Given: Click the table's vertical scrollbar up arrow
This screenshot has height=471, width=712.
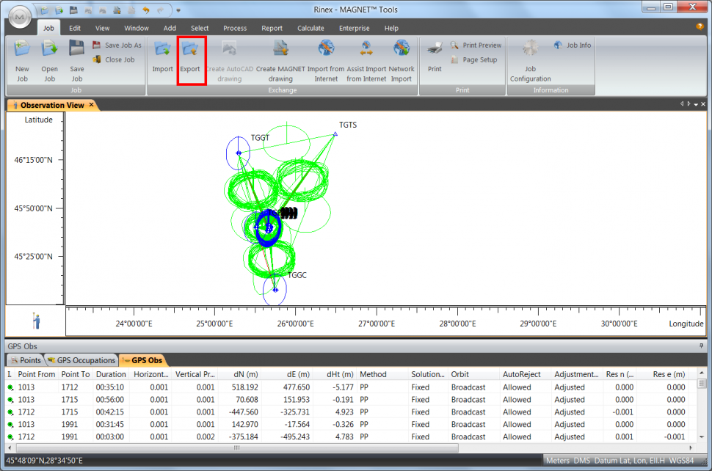Looking at the screenshot, I should coord(702,373).
